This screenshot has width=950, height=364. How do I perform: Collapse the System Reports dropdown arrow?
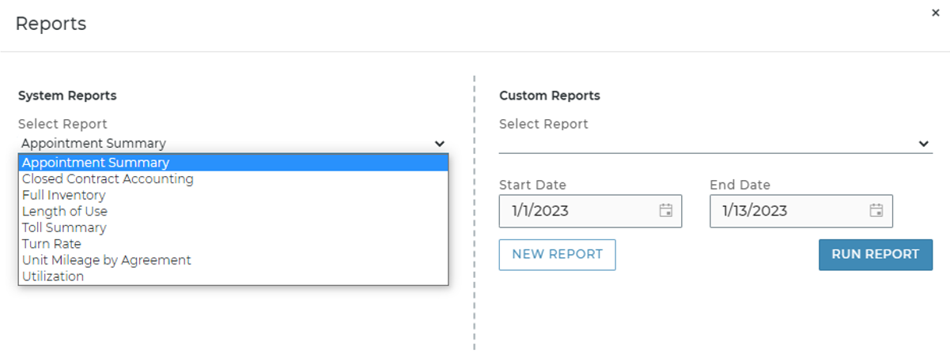[x=440, y=144]
